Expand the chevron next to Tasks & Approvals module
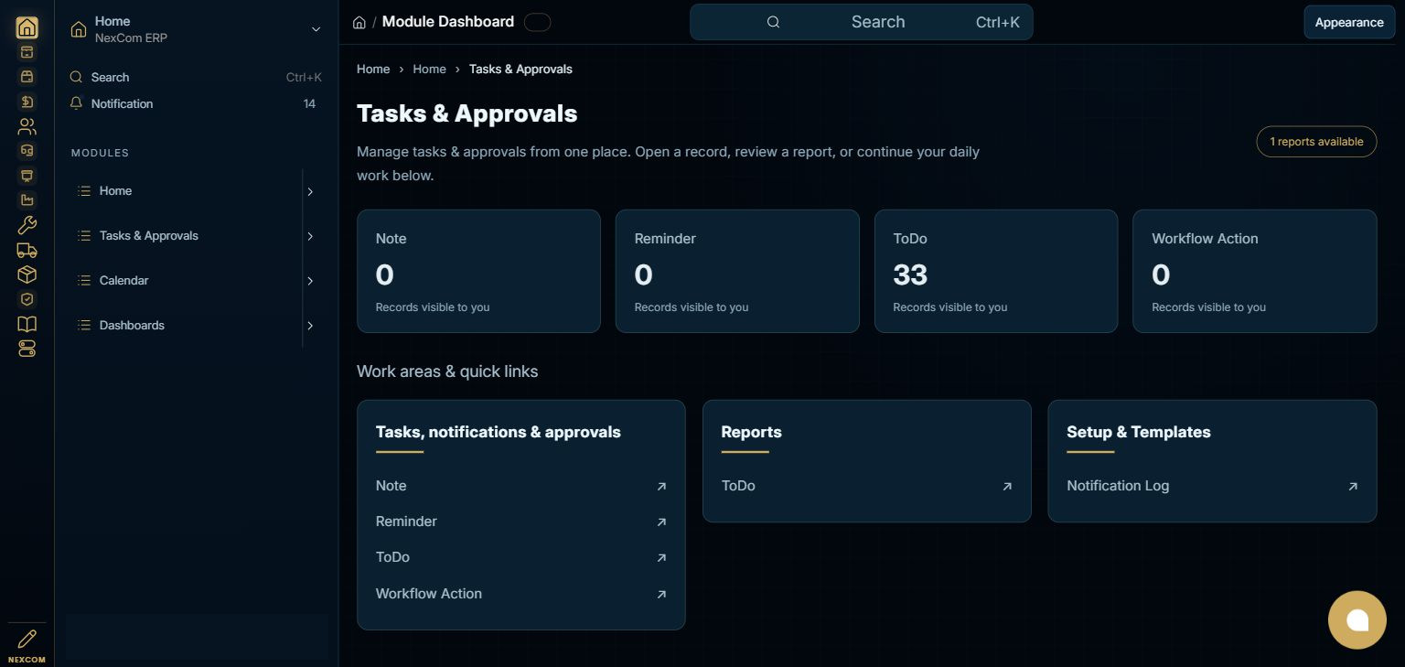The image size is (1405, 667). click(x=310, y=236)
